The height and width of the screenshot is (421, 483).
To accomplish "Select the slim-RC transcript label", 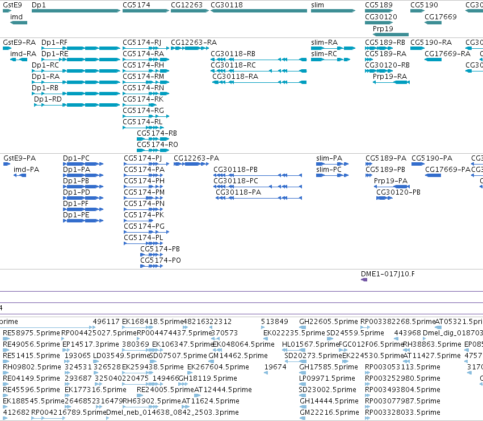I will pos(324,53).
